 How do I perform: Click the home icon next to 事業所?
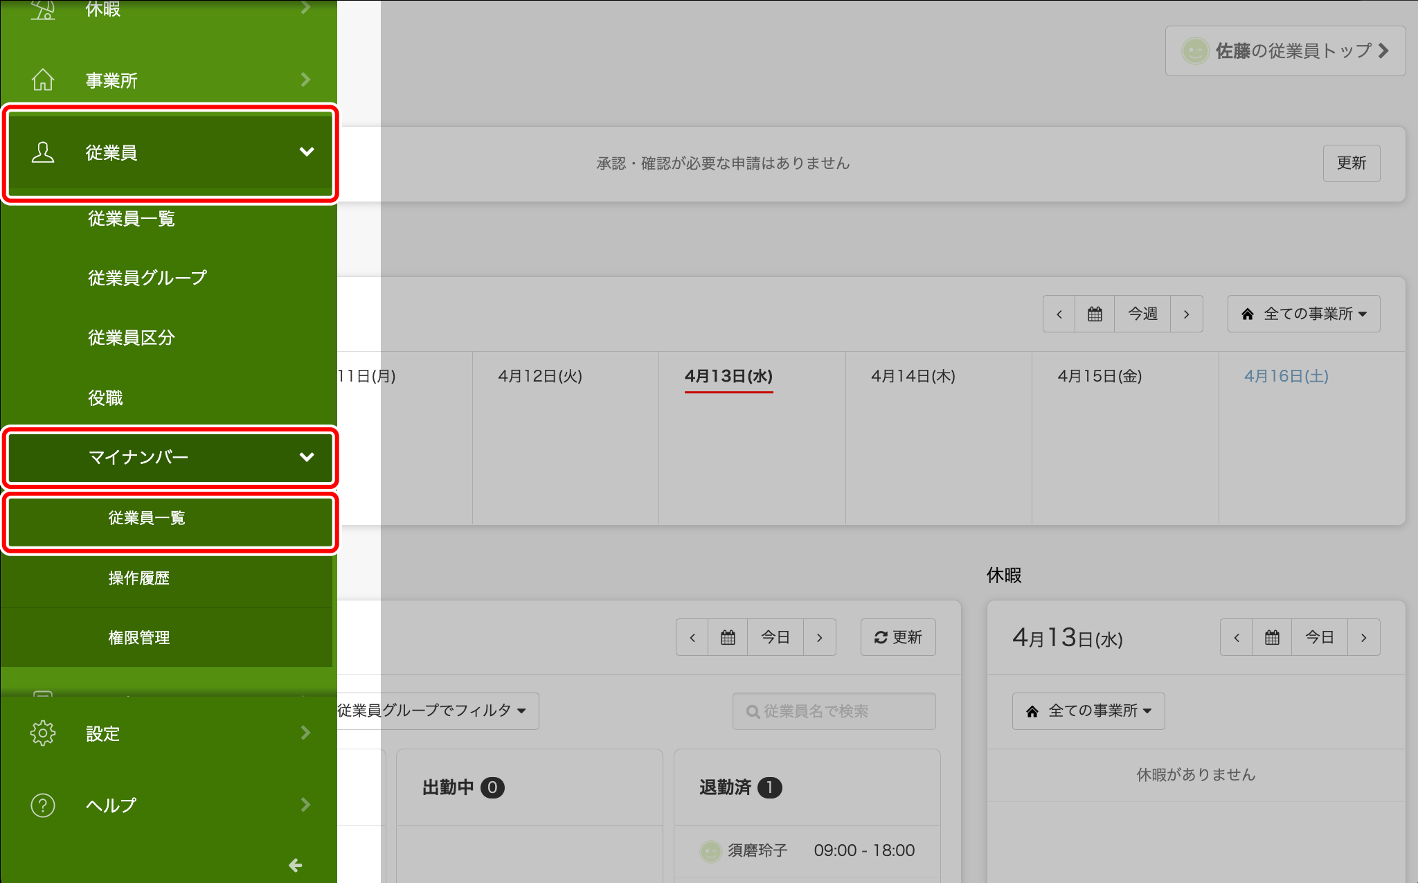pos(43,80)
